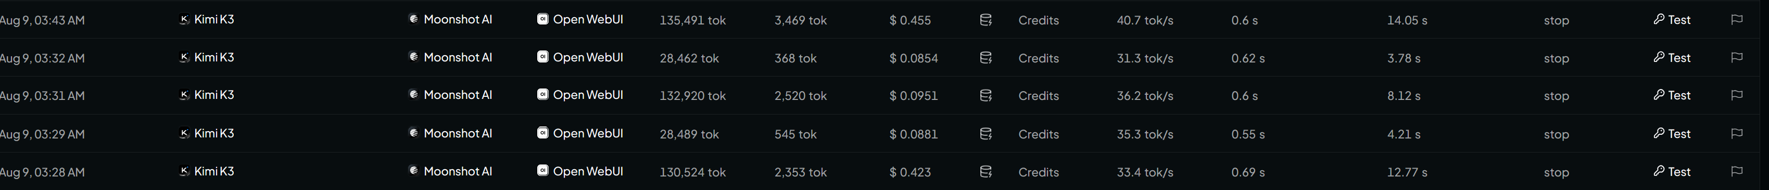
Task: Click the flag icon on the 03:28 AM row
Action: (x=1737, y=171)
